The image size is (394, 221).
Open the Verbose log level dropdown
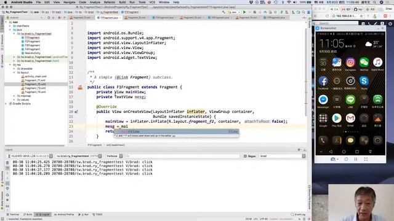pos(115,156)
